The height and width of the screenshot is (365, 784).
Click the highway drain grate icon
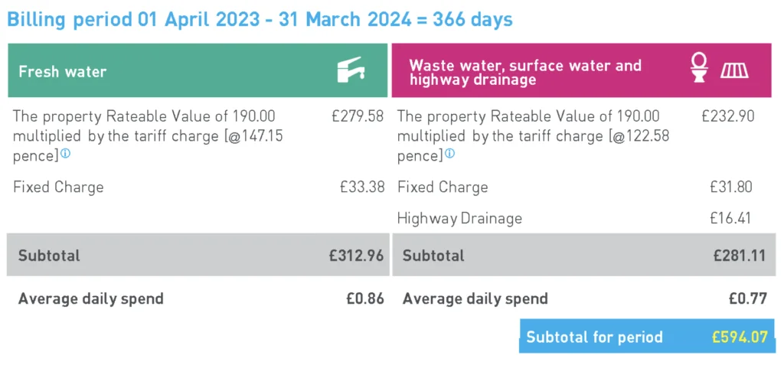tap(735, 72)
